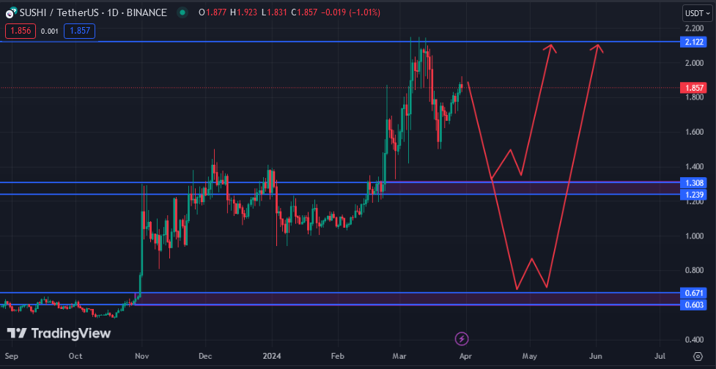
Task: Click the Oct date label on time axis
Action: point(76,356)
